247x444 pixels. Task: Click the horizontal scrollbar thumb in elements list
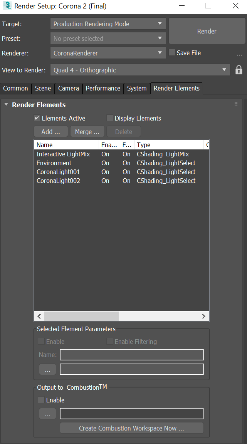[x=81, y=316]
